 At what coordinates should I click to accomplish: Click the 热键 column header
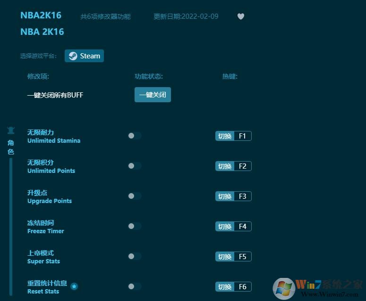pos(230,76)
